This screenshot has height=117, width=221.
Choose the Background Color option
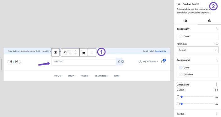coord(197,67)
